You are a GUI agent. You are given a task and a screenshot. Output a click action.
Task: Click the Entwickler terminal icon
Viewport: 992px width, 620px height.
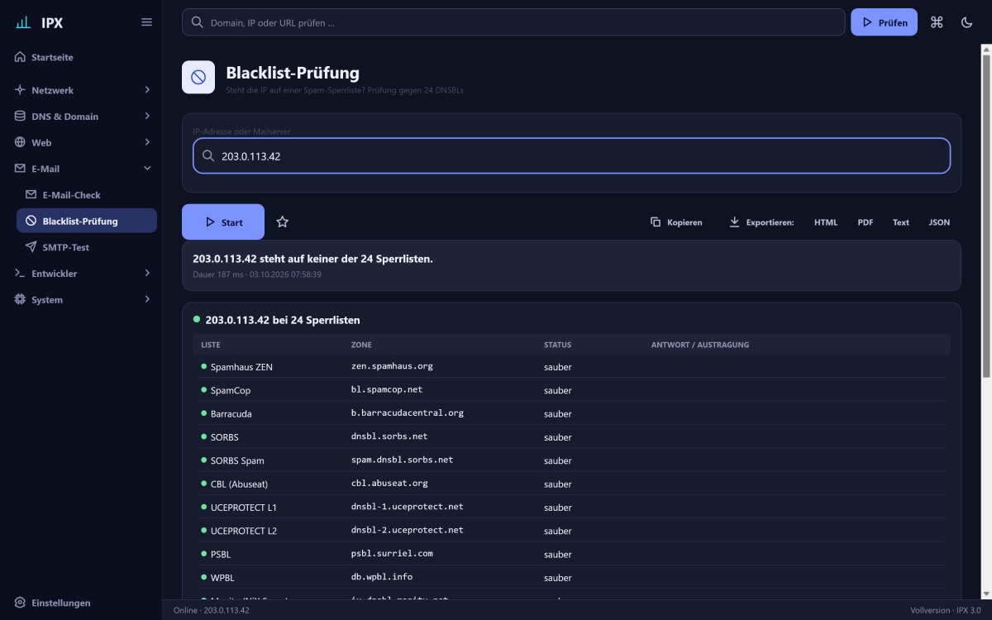20,273
